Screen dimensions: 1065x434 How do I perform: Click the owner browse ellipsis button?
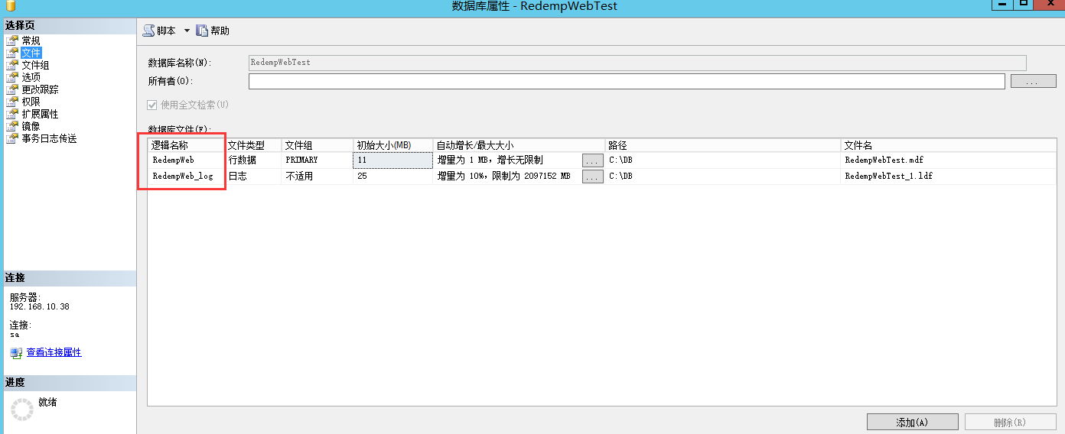(x=1033, y=81)
